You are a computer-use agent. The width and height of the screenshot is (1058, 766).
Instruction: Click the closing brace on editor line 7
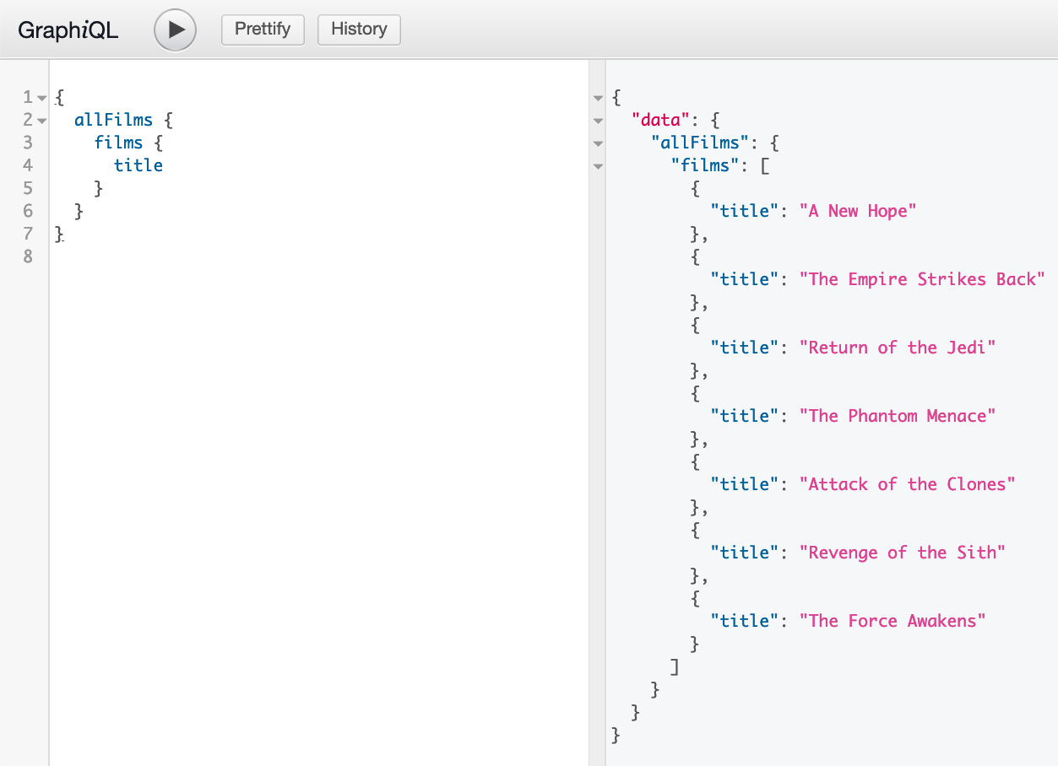pyautogui.click(x=59, y=234)
